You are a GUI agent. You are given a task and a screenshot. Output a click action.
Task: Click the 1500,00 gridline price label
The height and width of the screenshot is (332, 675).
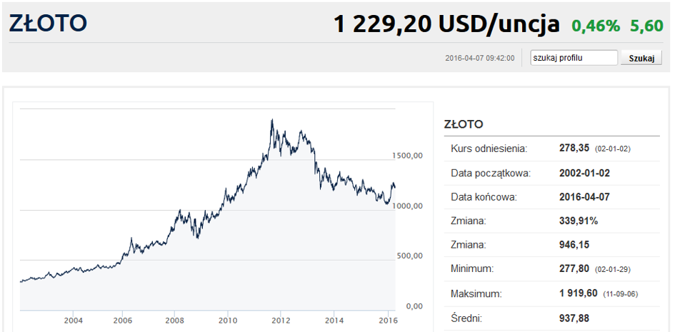click(408, 155)
